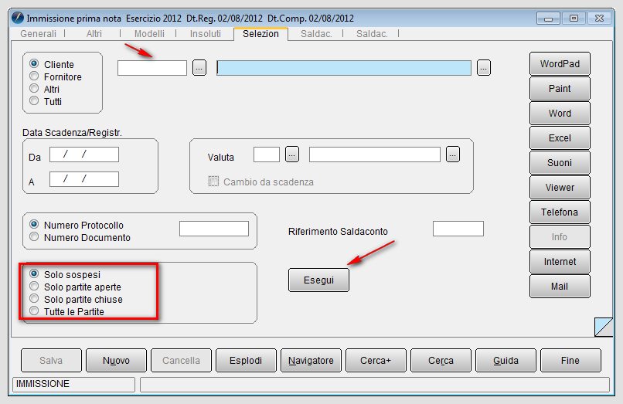Select Solo partite aperte option

(x=34, y=286)
